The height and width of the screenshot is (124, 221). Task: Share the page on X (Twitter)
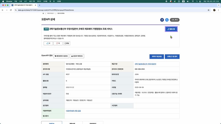point(167,20)
